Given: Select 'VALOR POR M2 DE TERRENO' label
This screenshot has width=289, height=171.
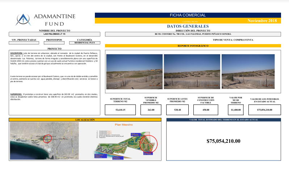Looking at the screenshot, I should click(x=236, y=100).
